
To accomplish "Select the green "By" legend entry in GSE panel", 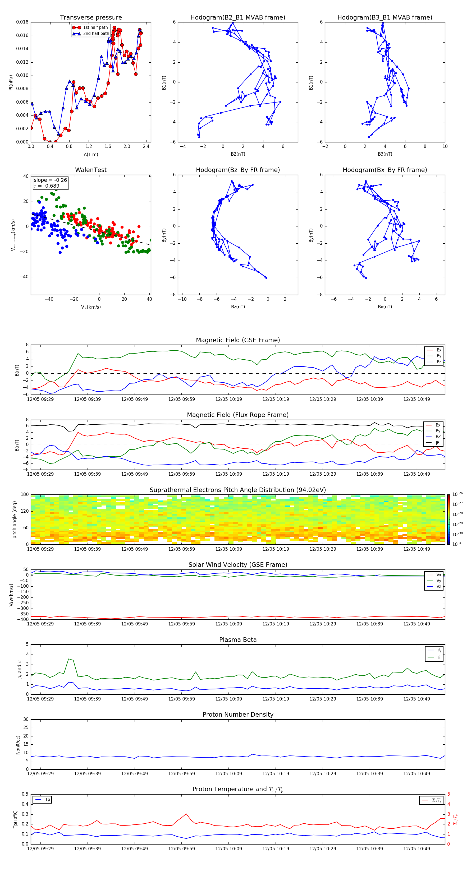I will 434,356.
